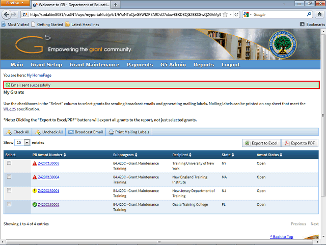Click the vertical scrollbar thumb
Image resolution: width=326 pixels, height=245 pixels.
coord(323,115)
